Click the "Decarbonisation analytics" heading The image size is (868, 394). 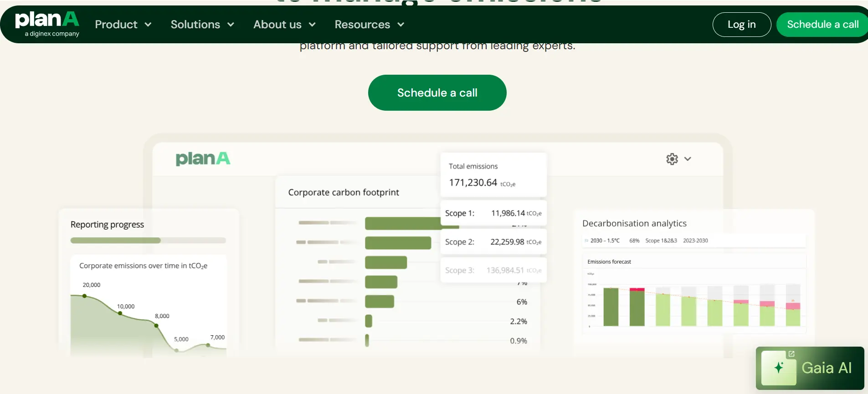634,223
